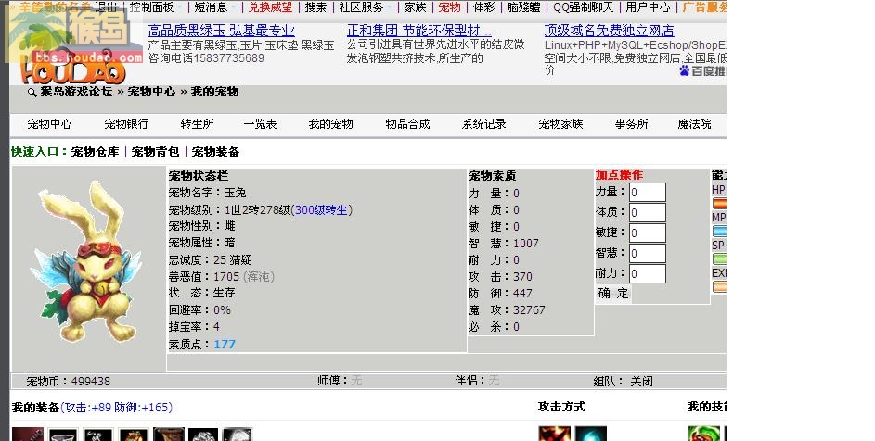Click the 智慧 stat value 1007
This screenshot has height=441, width=875.
click(x=526, y=243)
